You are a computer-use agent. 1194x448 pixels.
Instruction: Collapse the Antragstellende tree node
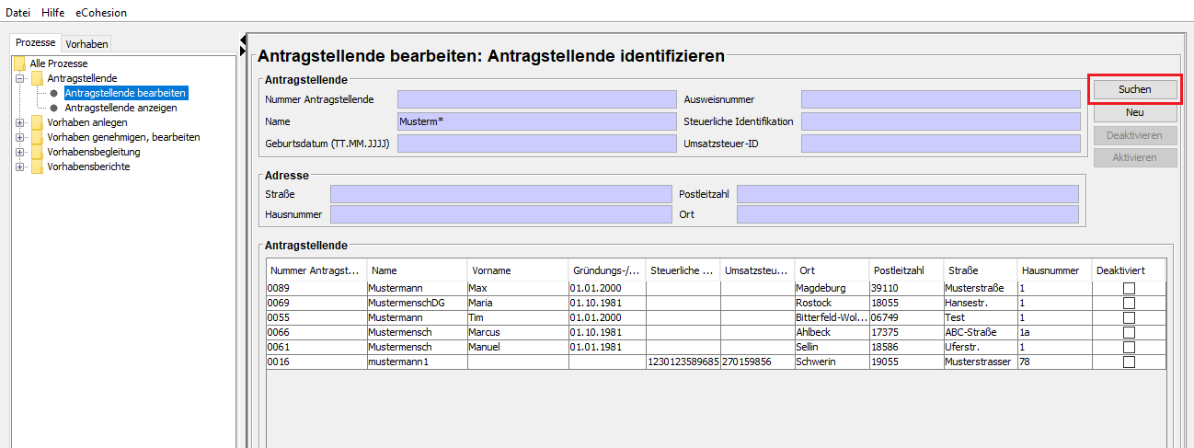coord(20,78)
